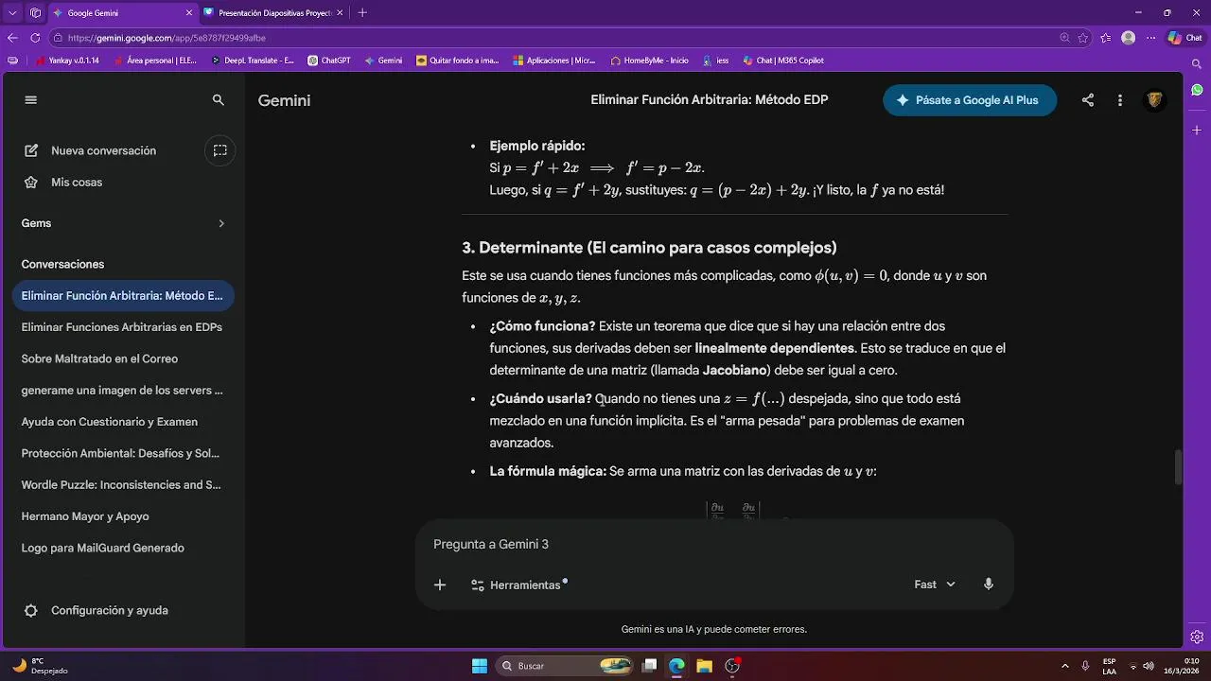Open the tab search dropdown arrow

pyautogui.click(x=12, y=13)
